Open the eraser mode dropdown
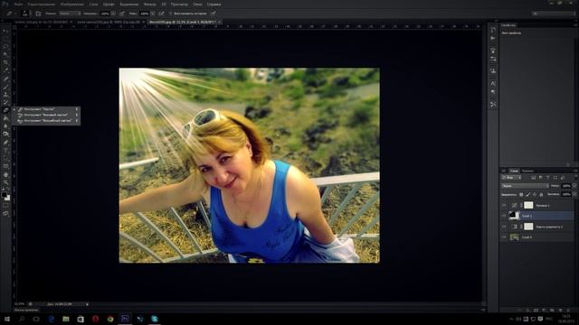 pos(70,14)
